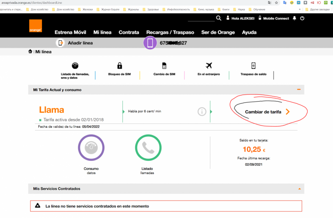The height and width of the screenshot is (218, 333).
Task: Collapse the Mis Servicios Contratados section
Action: (x=298, y=189)
